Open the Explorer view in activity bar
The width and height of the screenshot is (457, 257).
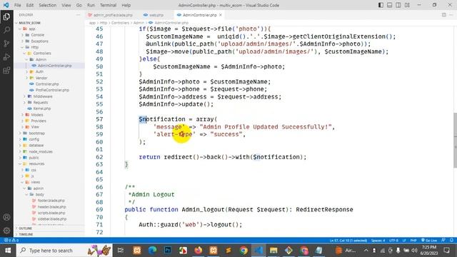click(6, 16)
